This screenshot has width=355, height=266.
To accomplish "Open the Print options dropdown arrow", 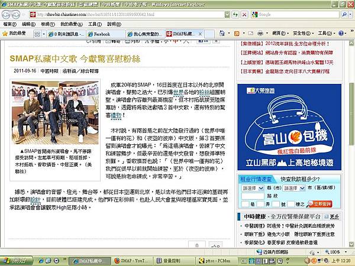I will tap(267, 34).
